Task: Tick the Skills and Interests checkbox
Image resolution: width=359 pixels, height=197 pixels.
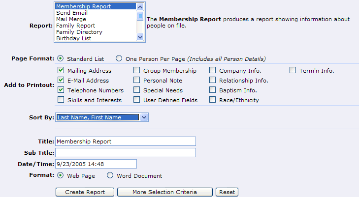Action: [x=61, y=100]
